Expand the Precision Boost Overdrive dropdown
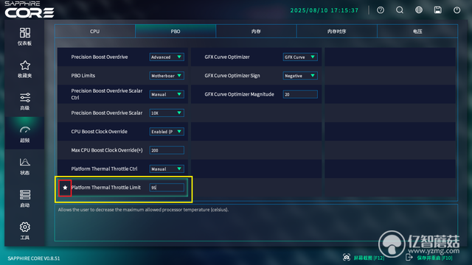 (x=167, y=57)
